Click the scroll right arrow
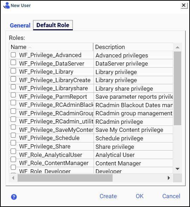This screenshot has width=190, height=207. [169, 178]
